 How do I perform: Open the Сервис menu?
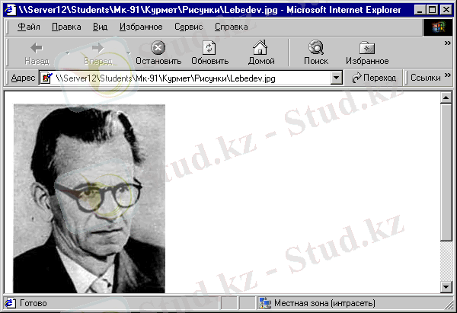[188, 27]
